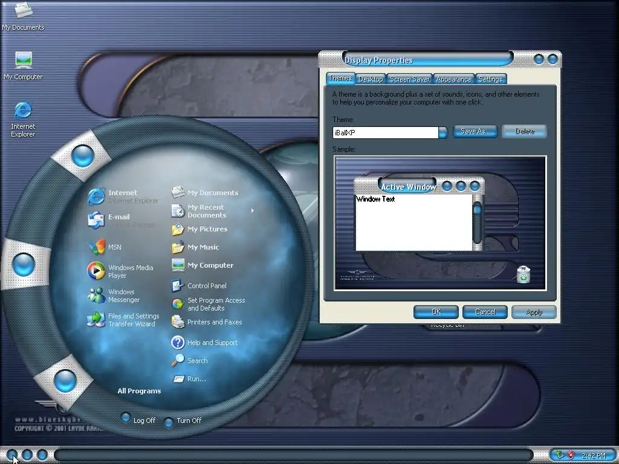Click the clock showing 2:42 PM
This screenshot has height=464, width=619.
click(593, 456)
